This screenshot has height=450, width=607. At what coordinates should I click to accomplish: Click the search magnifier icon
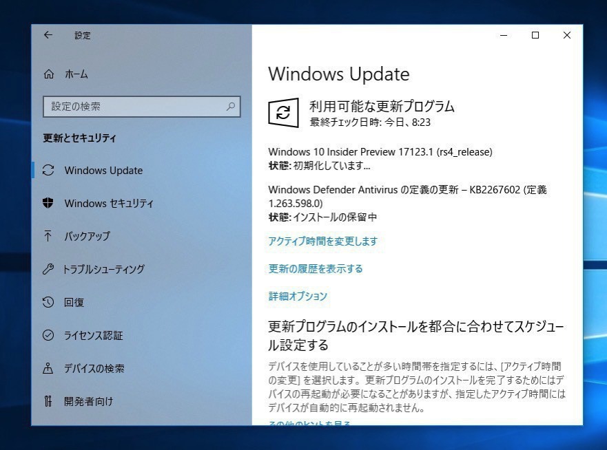230,107
